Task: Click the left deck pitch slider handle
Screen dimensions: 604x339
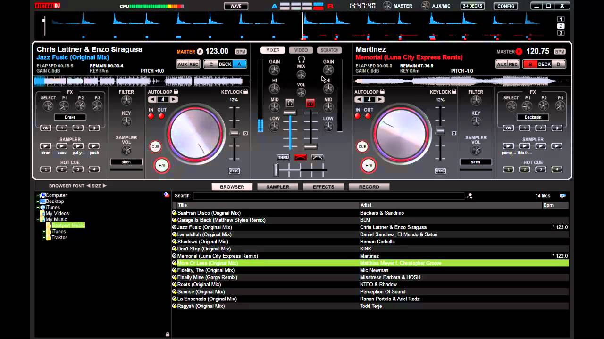Action: tap(235, 133)
